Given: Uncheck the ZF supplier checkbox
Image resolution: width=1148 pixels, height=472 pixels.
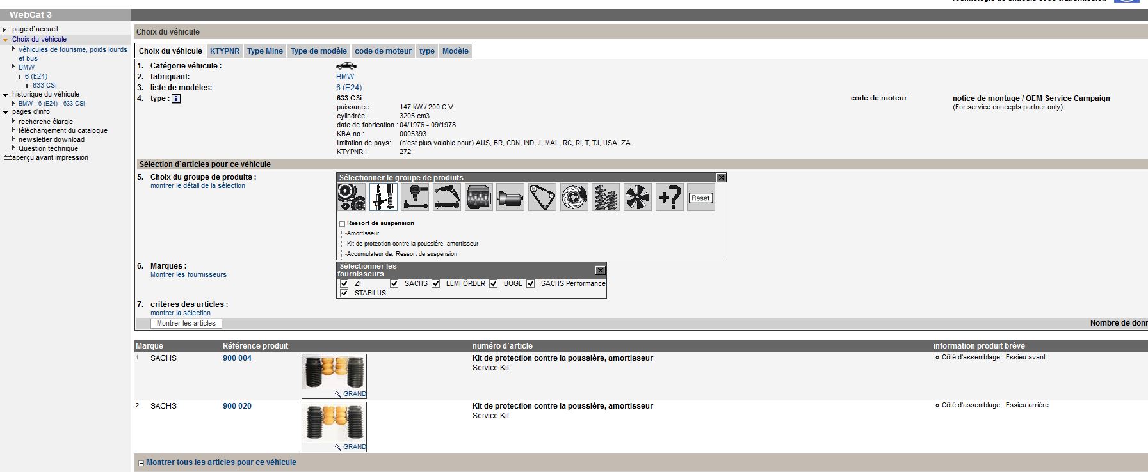Looking at the screenshot, I should pos(344,283).
